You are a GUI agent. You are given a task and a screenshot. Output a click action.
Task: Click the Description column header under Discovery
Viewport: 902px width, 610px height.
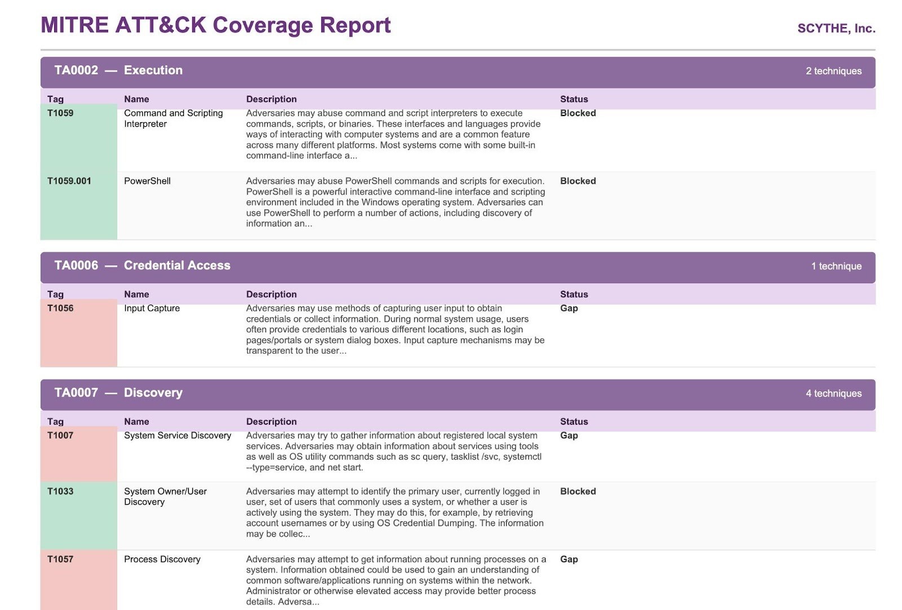271,421
